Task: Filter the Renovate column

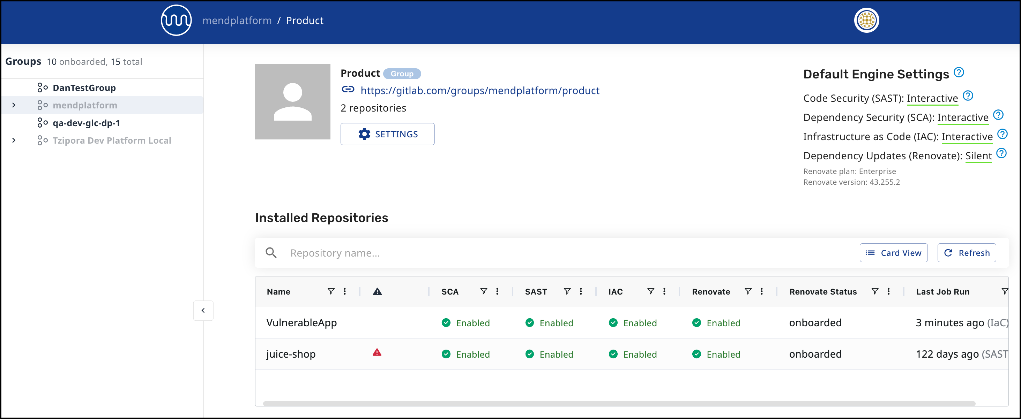Action: (x=748, y=291)
